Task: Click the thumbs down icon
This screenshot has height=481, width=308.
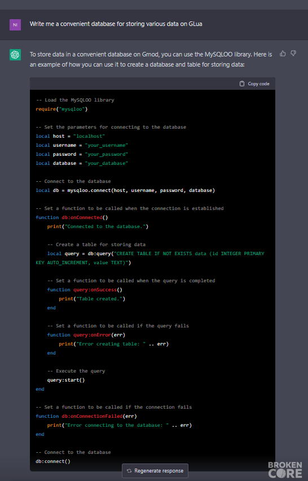Action: tap(293, 54)
